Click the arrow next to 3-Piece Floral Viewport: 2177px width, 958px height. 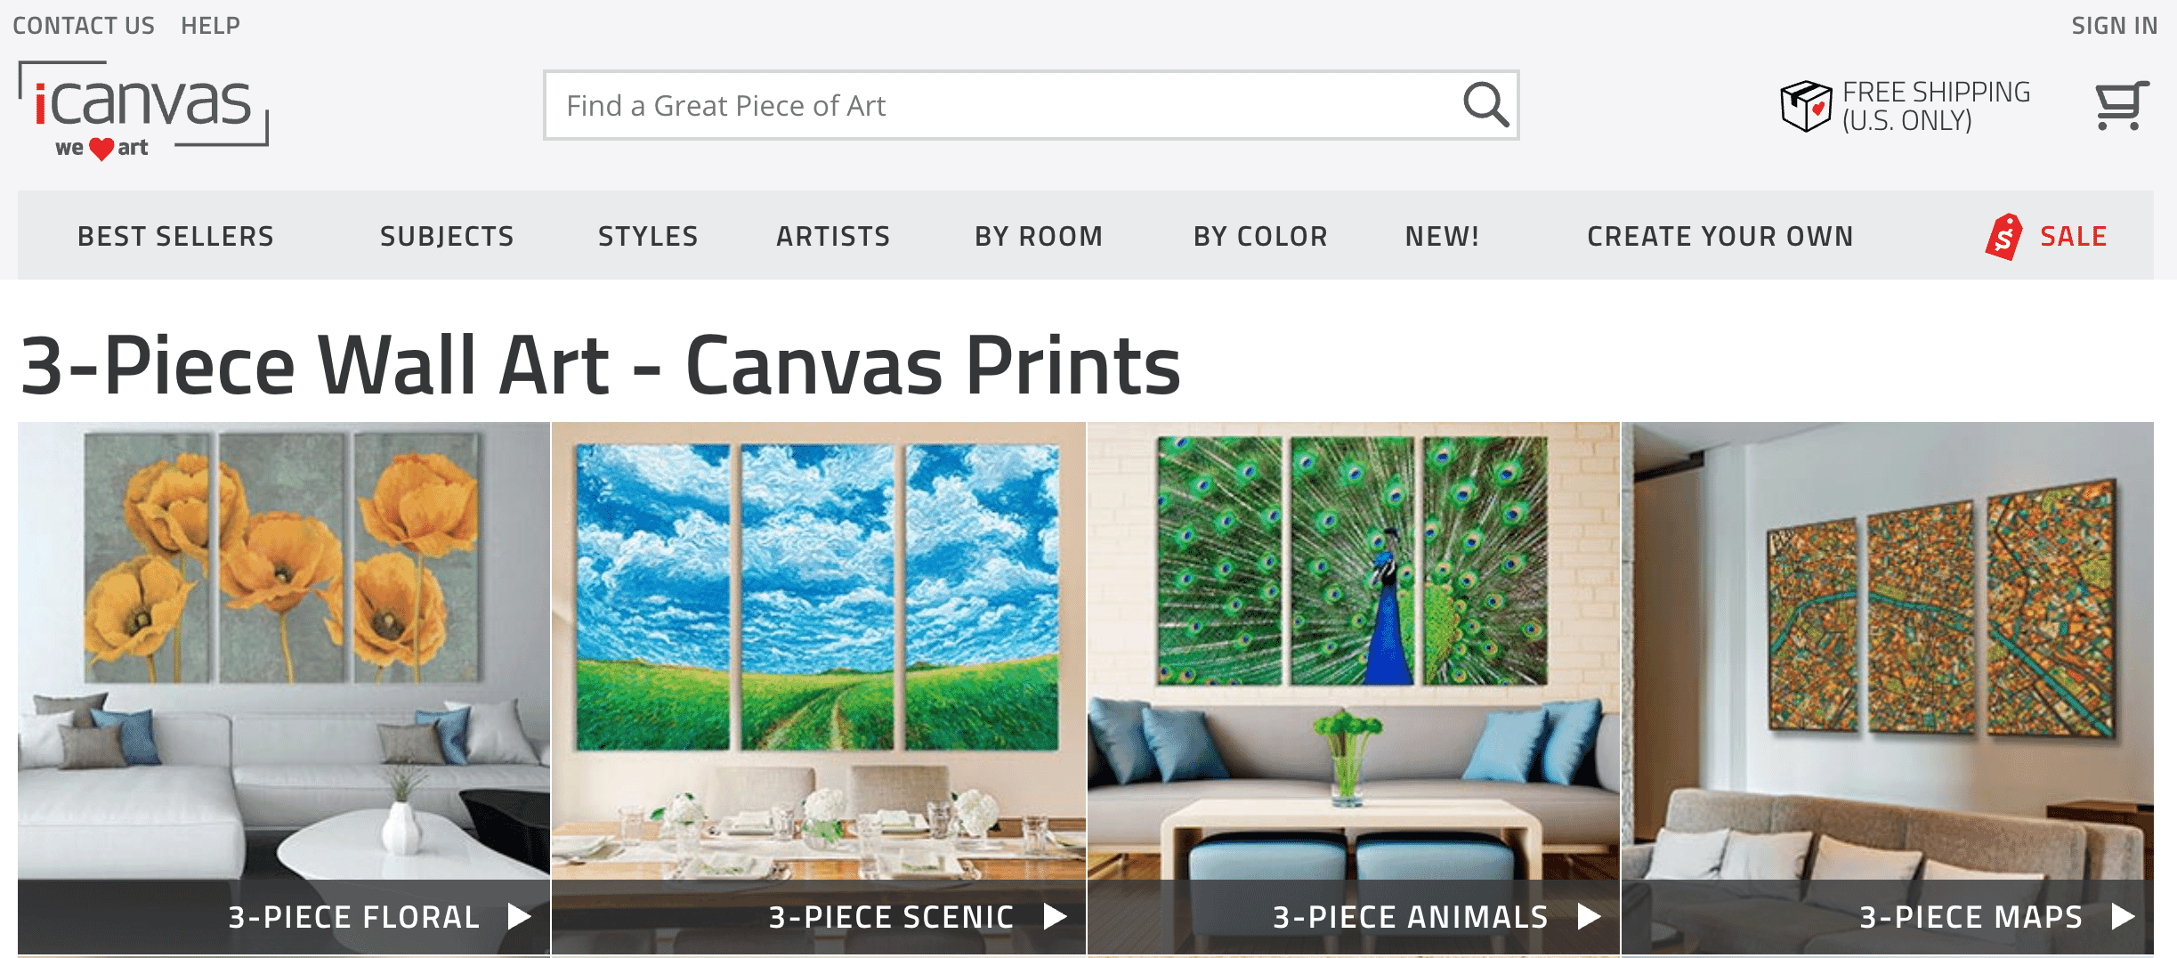519,916
